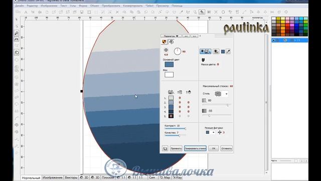321x181 pixels.
Task: Switch to the Нормальный tab
Action: click(x=31, y=177)
